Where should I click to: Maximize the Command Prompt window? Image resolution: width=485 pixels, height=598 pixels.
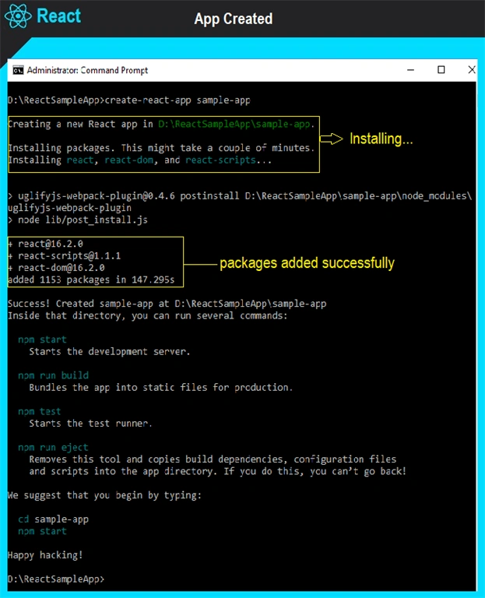click(441, 70)
